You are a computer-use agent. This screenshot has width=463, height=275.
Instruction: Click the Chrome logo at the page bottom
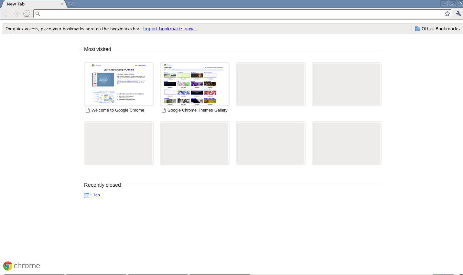coord(21,266)
